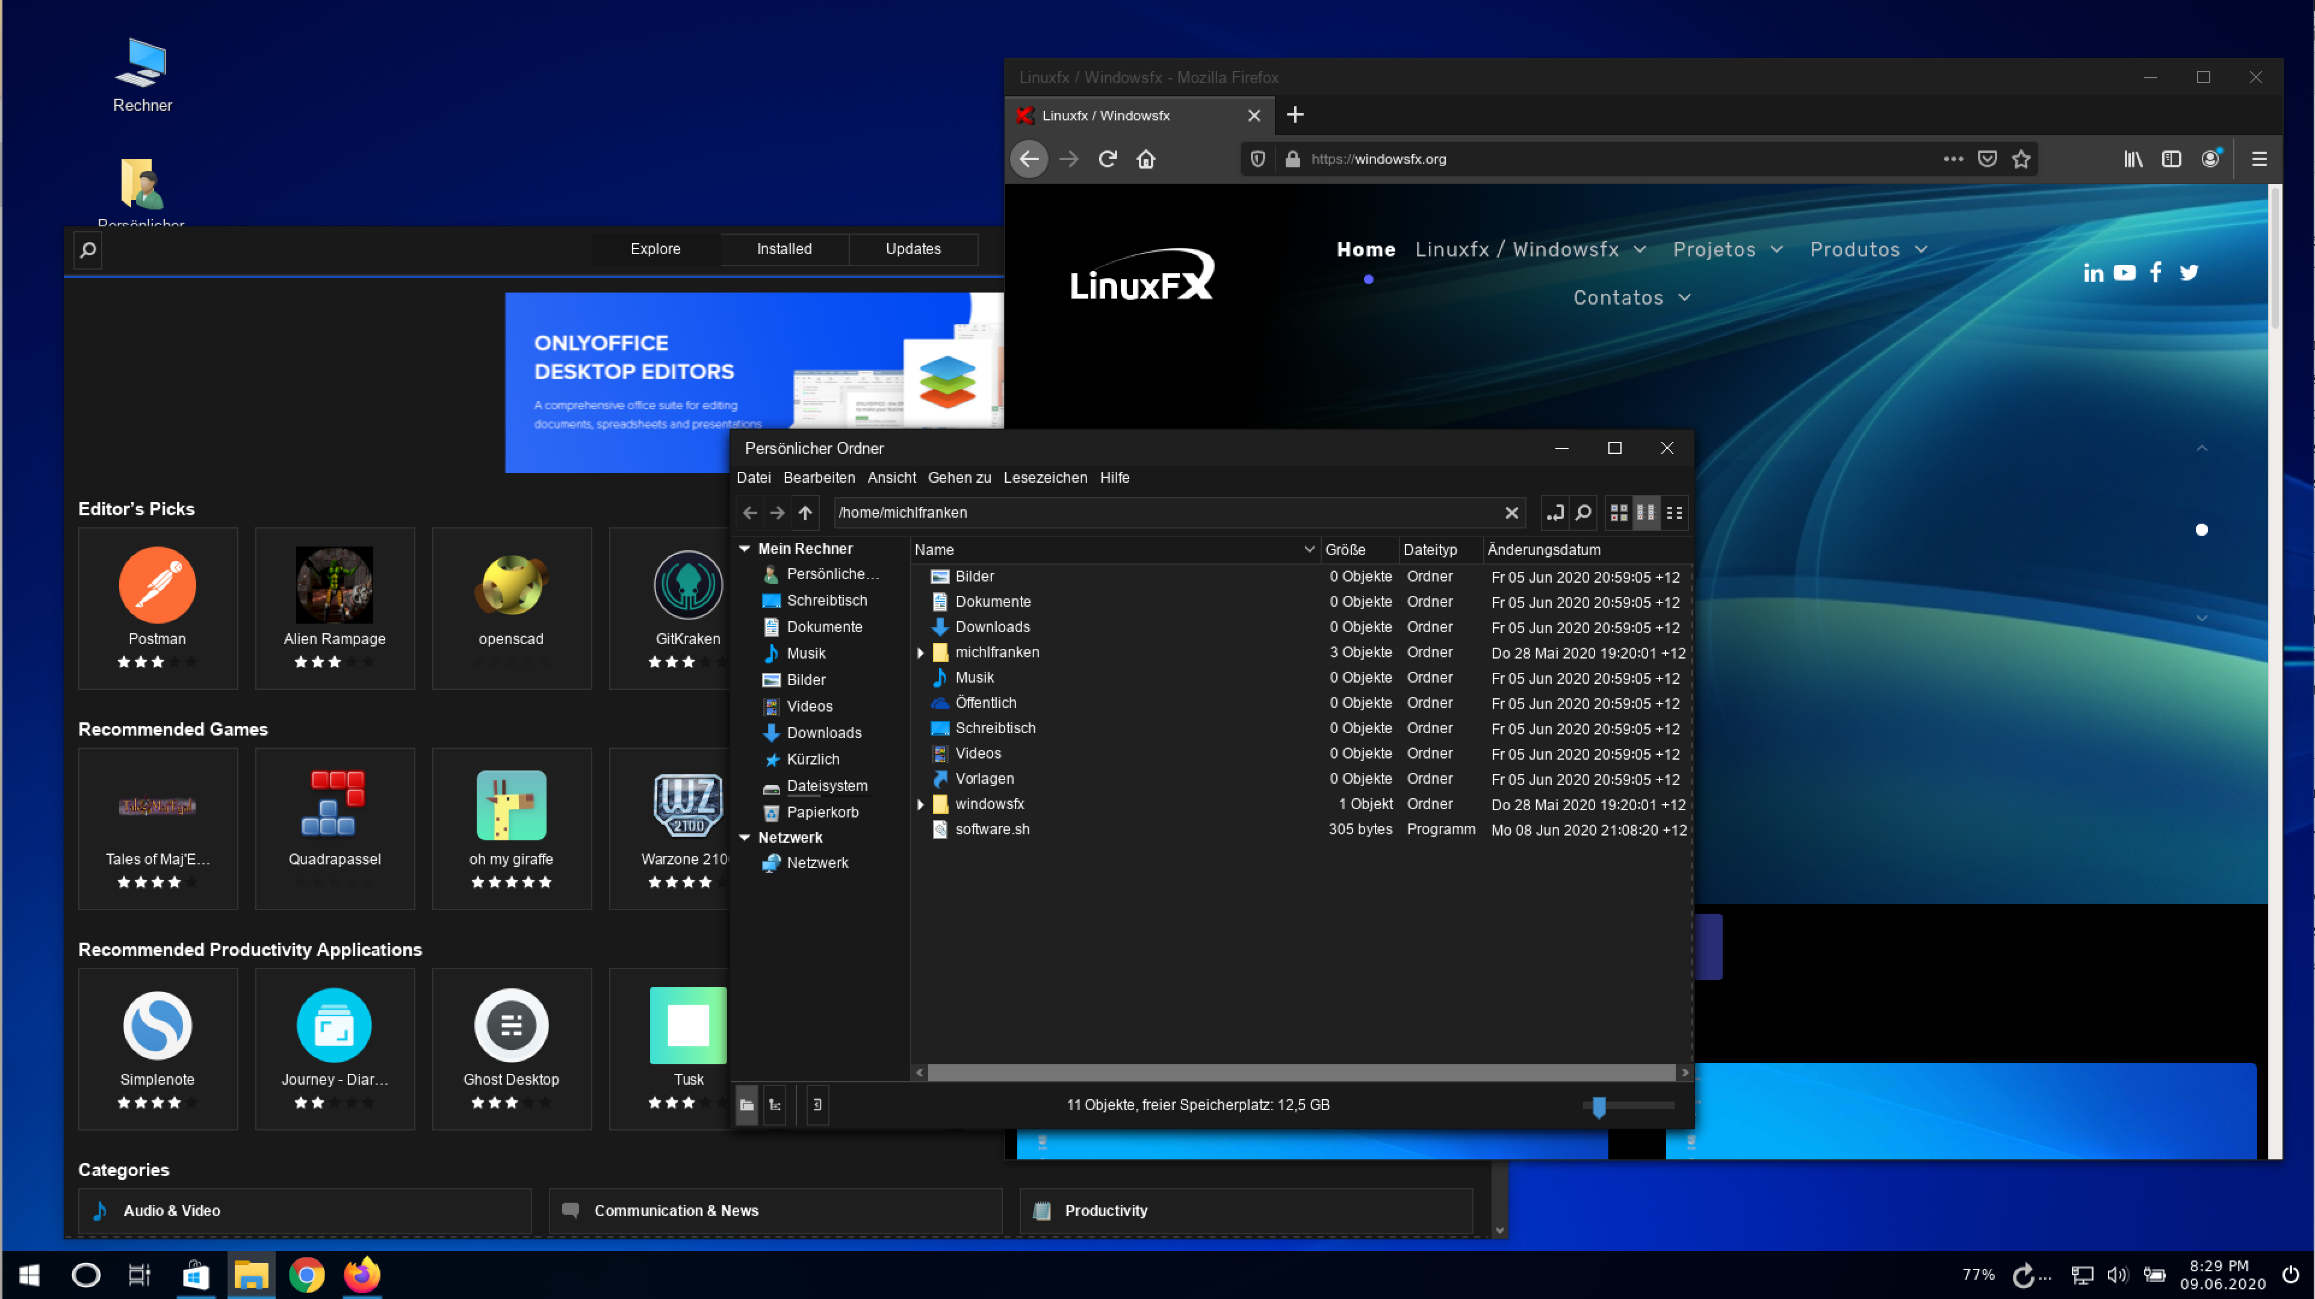Viewport: 2315px width, 1299px height.
Task: Open Firefox hamburger menu
Action: click(x=2259, y=159)
